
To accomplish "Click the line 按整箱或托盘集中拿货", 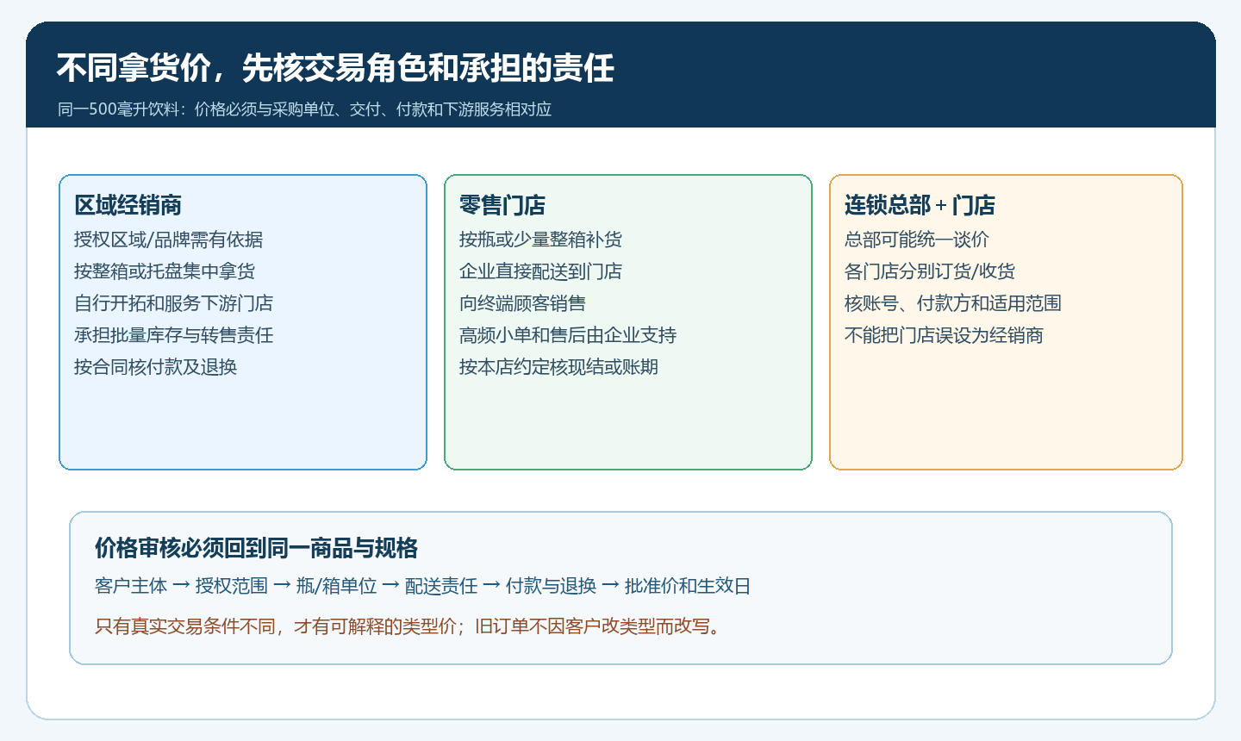I will (165, 271).
